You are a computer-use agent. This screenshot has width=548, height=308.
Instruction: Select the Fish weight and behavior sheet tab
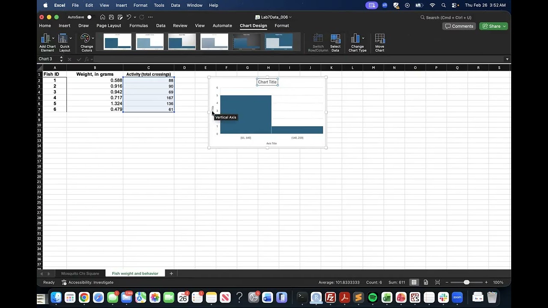pyautogui.click(x=135, y=273)
